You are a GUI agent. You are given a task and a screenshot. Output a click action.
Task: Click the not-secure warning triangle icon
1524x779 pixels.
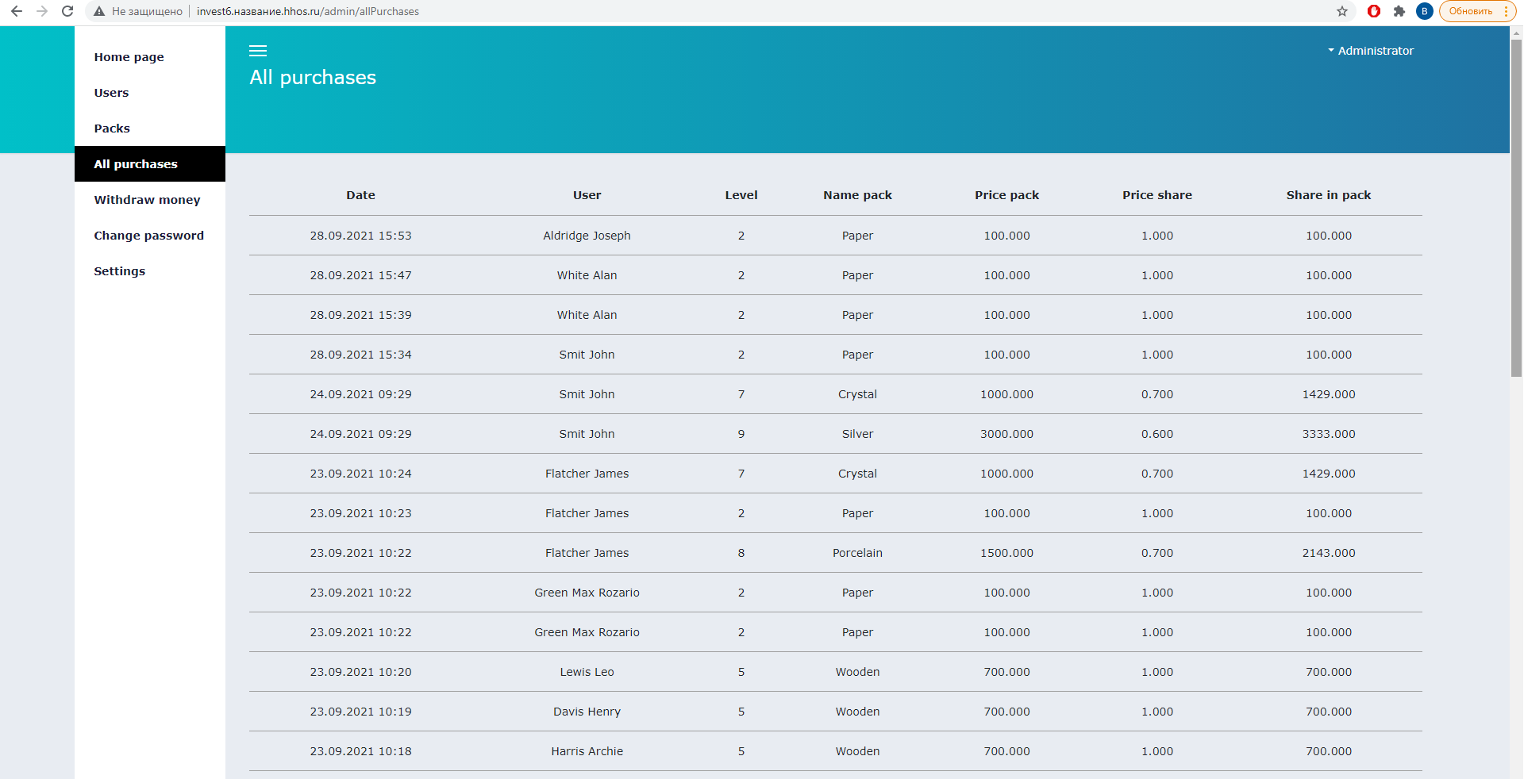(99, 11)
